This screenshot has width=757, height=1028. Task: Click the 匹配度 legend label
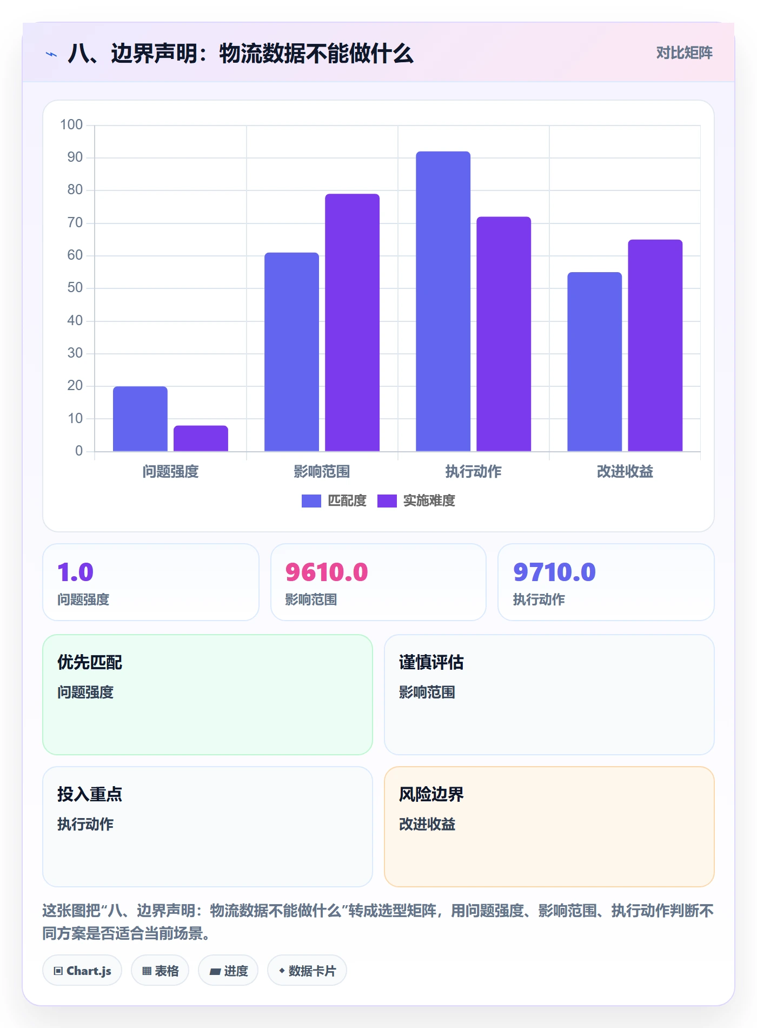347,501
